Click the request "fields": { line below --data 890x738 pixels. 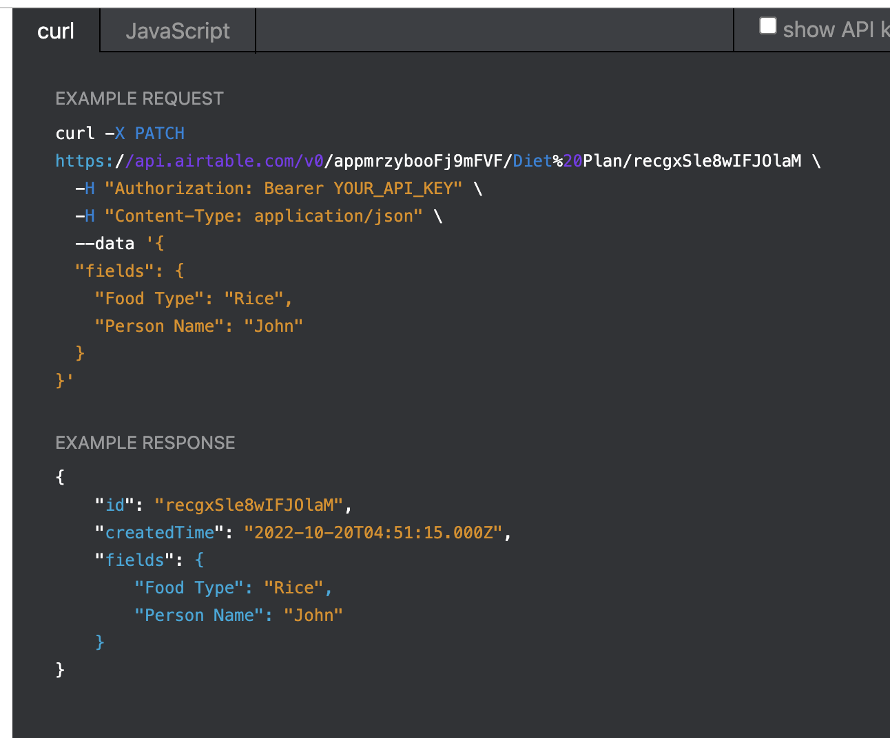[130, 271]
